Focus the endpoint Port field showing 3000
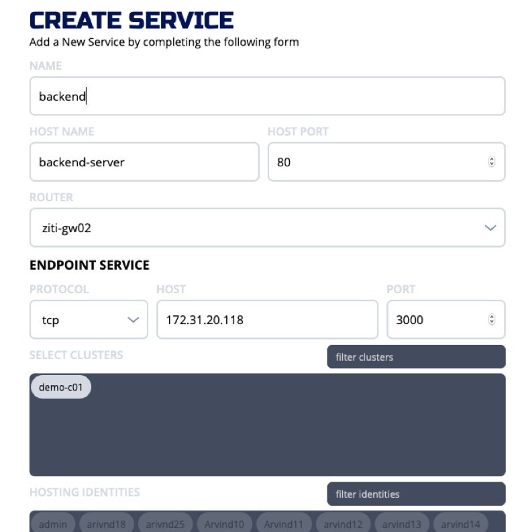The image size is (520, 532). pyautogui.click(x=436, y=320)
